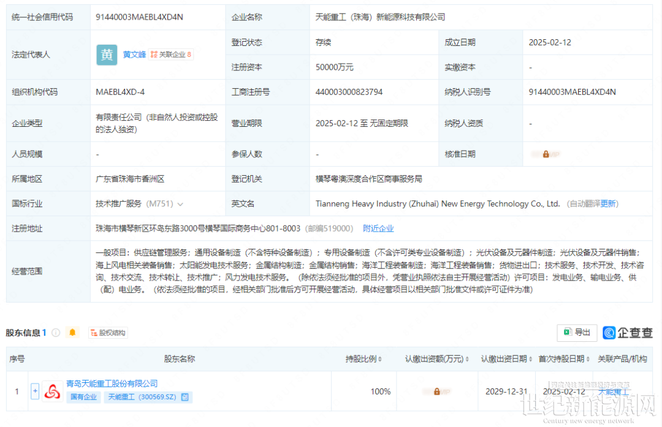Click the teal 黄 avatar icon

pyautogui.click(x=107, y=55)
